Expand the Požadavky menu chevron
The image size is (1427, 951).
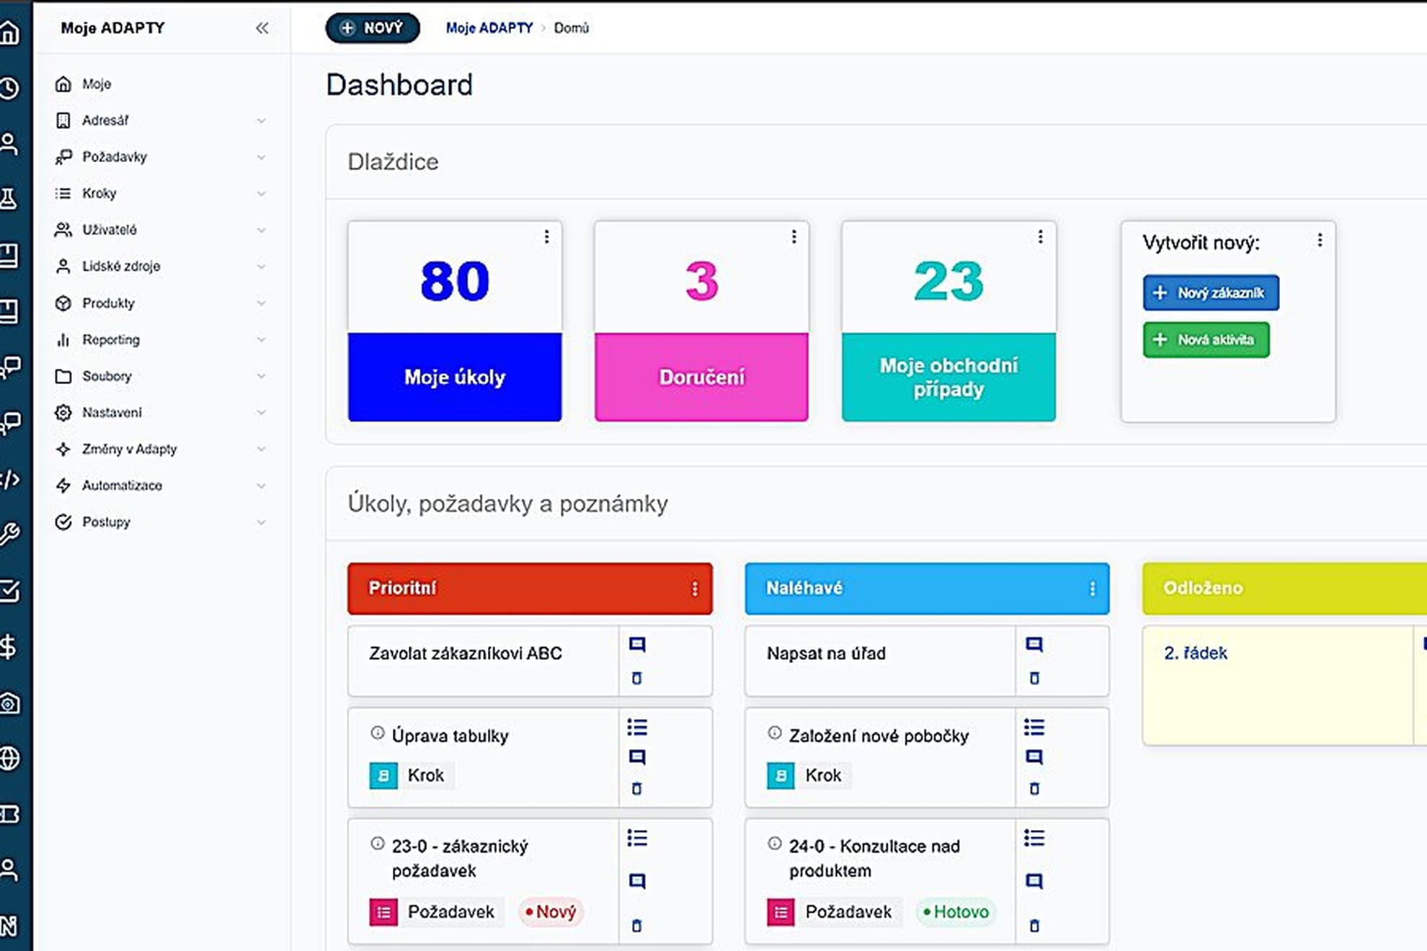point(261,157)
